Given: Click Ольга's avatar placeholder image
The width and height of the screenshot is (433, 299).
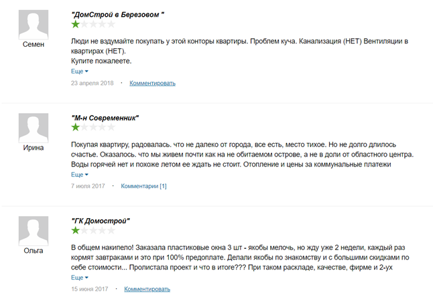Looking at the screenshot, I should (x=34, y=231).
